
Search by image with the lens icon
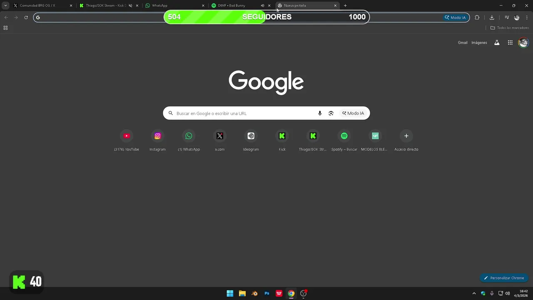pos(331,113)
